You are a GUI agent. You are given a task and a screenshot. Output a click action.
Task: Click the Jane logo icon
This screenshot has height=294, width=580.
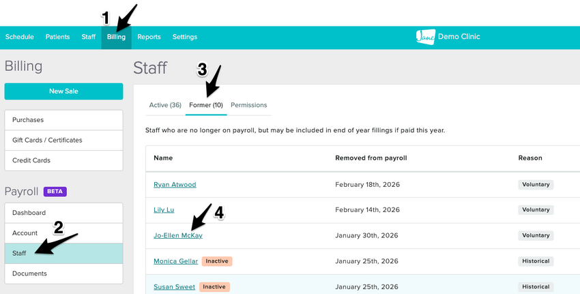[425, 37]
